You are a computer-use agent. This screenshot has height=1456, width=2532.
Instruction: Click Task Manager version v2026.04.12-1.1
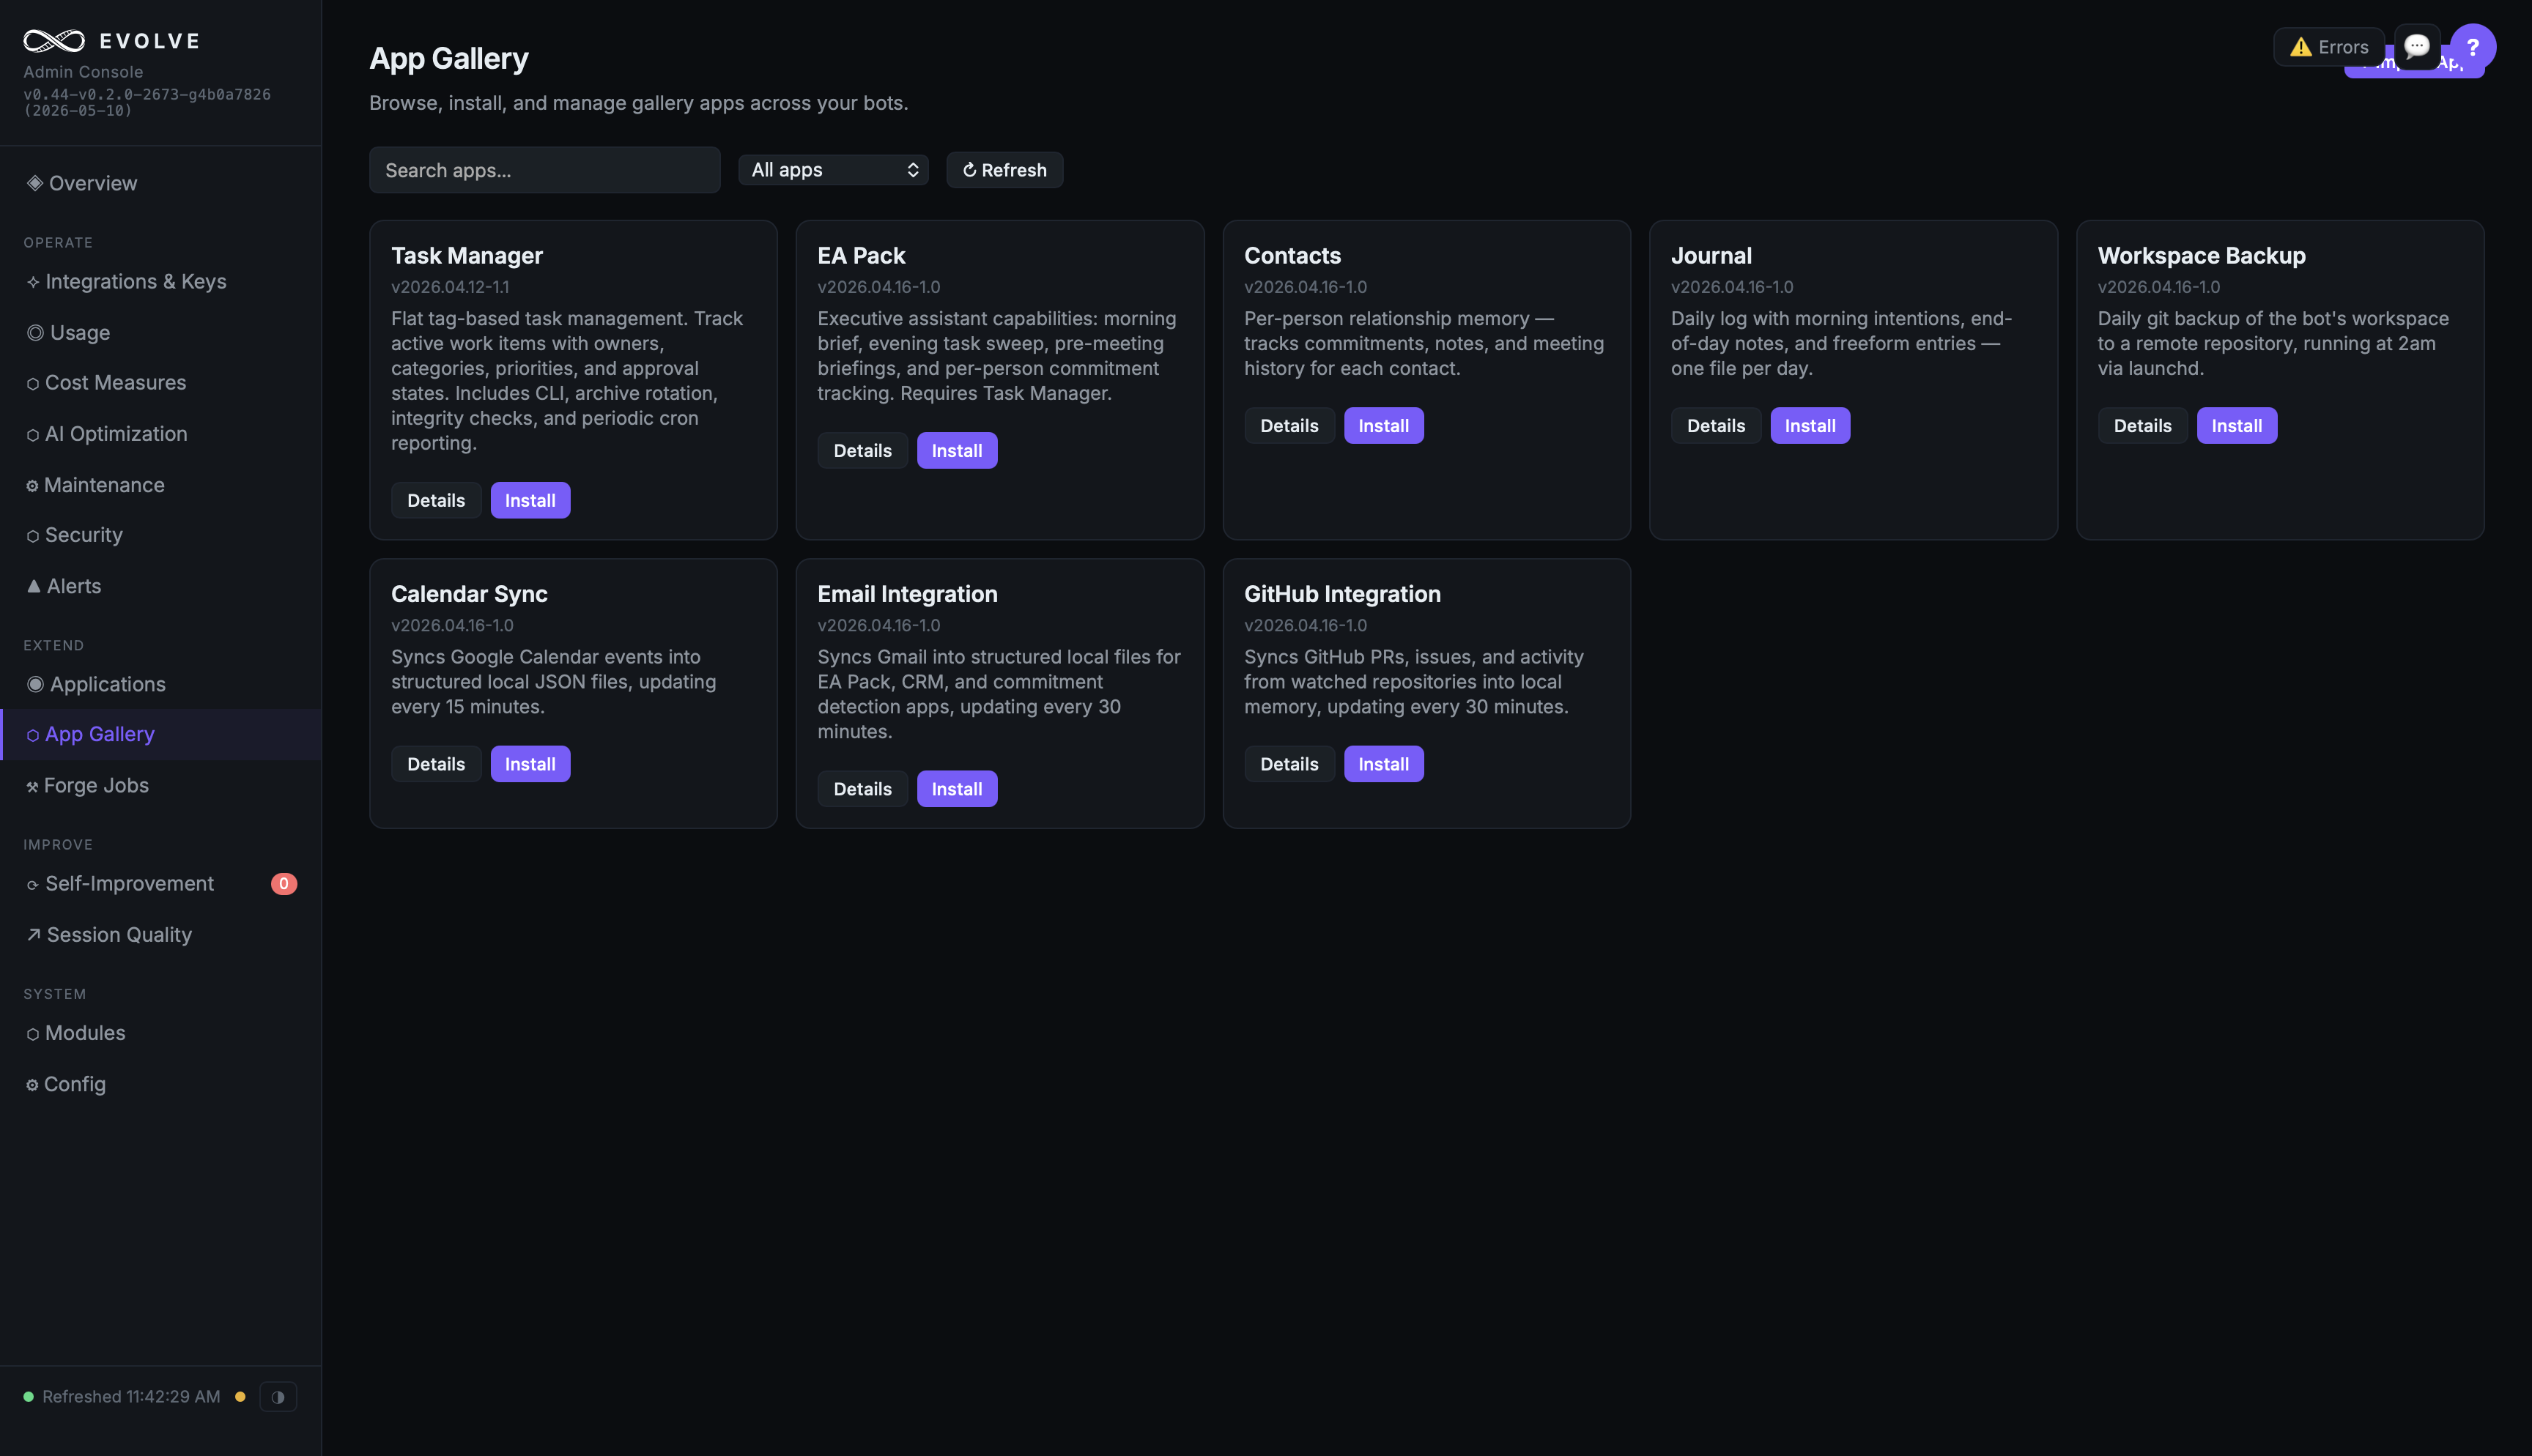click(x=450, y=287)
